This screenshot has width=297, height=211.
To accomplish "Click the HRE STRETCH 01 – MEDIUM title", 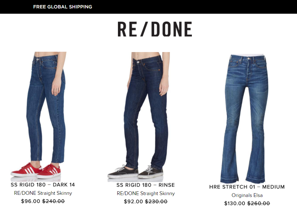I will click(x=247, y=187).
